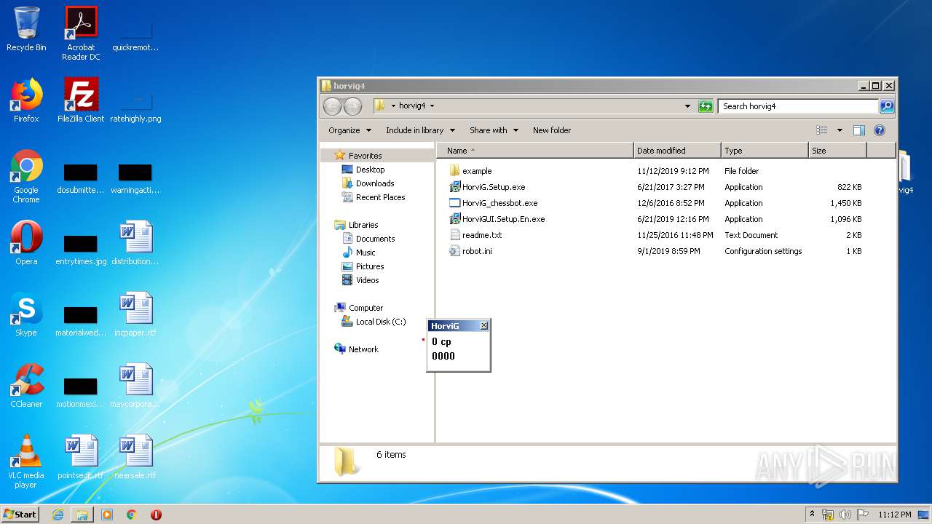Close the HorviG small window

pos(484,326)
